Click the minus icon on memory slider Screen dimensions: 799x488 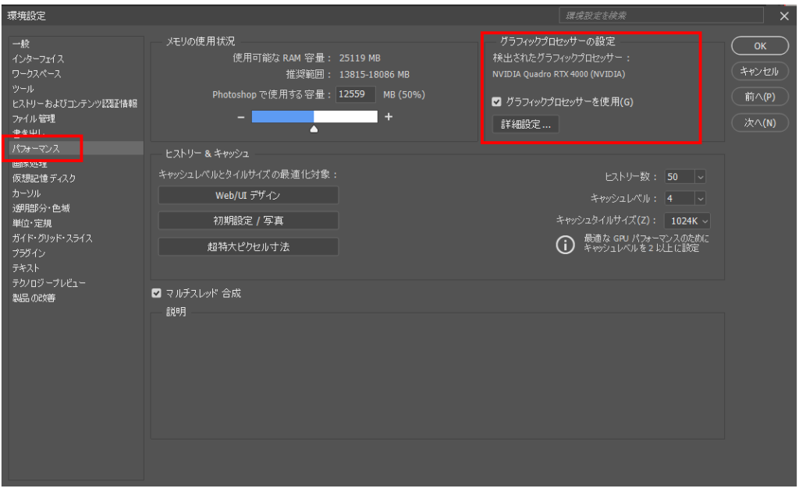(242, 116)
